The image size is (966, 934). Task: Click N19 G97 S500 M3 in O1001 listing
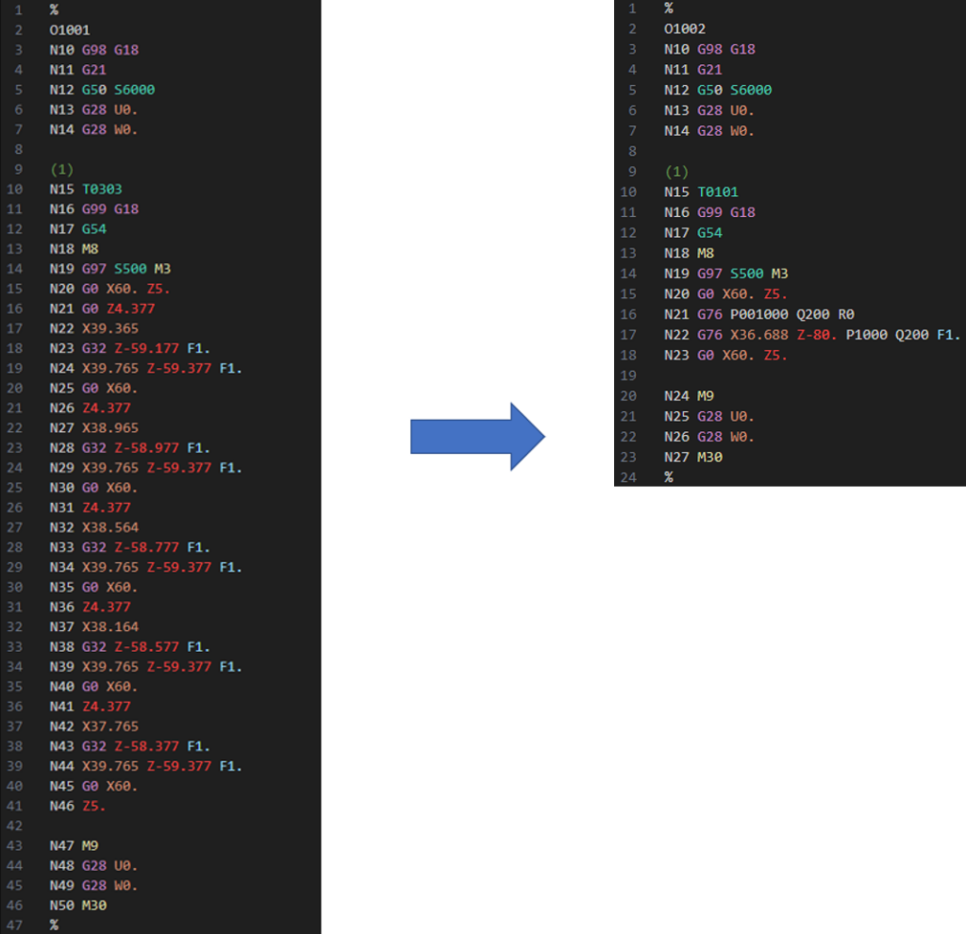[110, 269]
